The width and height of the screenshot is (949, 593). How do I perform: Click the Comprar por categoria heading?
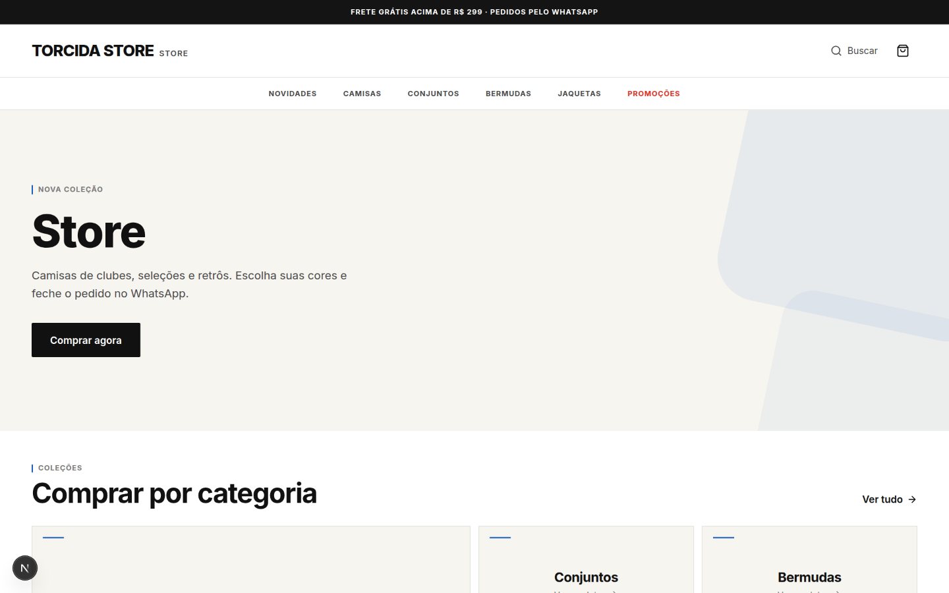[x=175, y=494]
